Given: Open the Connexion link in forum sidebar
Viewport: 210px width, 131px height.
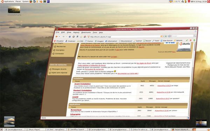Looking at the screenshot, I should tap(59, 53).
